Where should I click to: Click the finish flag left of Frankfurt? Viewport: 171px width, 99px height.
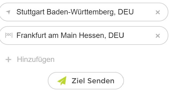(9, 35)
